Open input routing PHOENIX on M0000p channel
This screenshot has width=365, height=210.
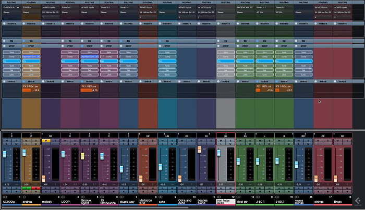(x=11, y=7)
